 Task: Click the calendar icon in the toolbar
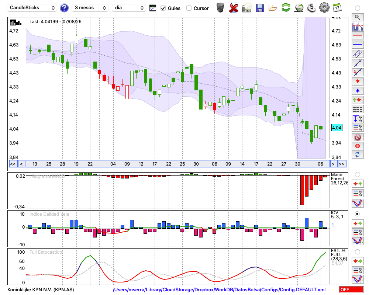[337, 8]
